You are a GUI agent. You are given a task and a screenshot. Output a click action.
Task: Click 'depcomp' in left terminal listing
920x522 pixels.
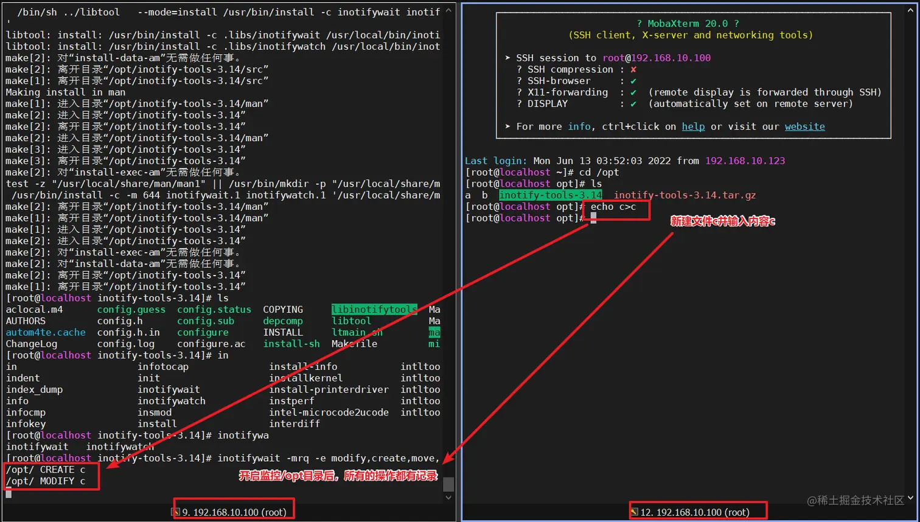click(x=283, y=321)
